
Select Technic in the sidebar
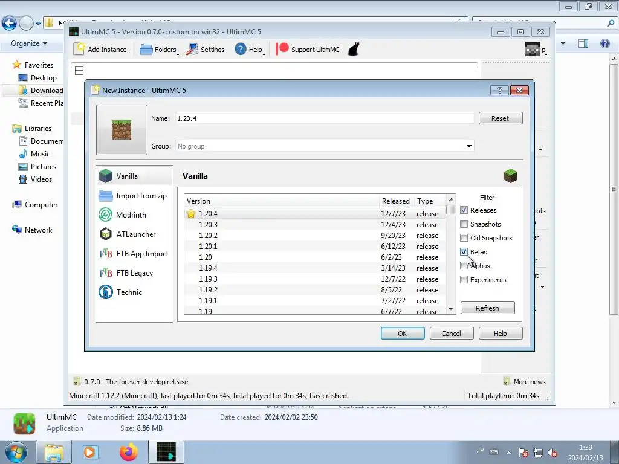tap(135, 292)
